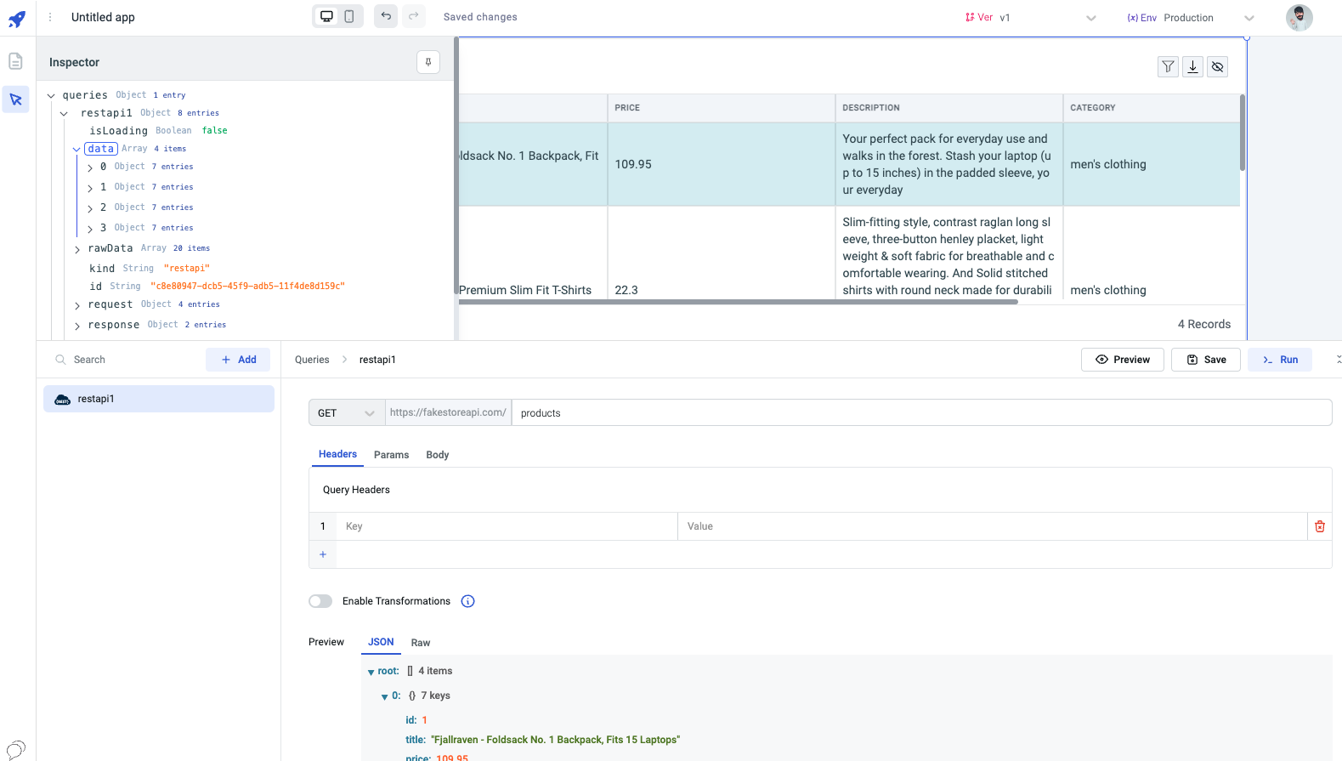This screenshot has width=1342, height=761.
Task: Delete the query header row with the trash icon
Action: pyautogui.click(x=1319, y=526)
